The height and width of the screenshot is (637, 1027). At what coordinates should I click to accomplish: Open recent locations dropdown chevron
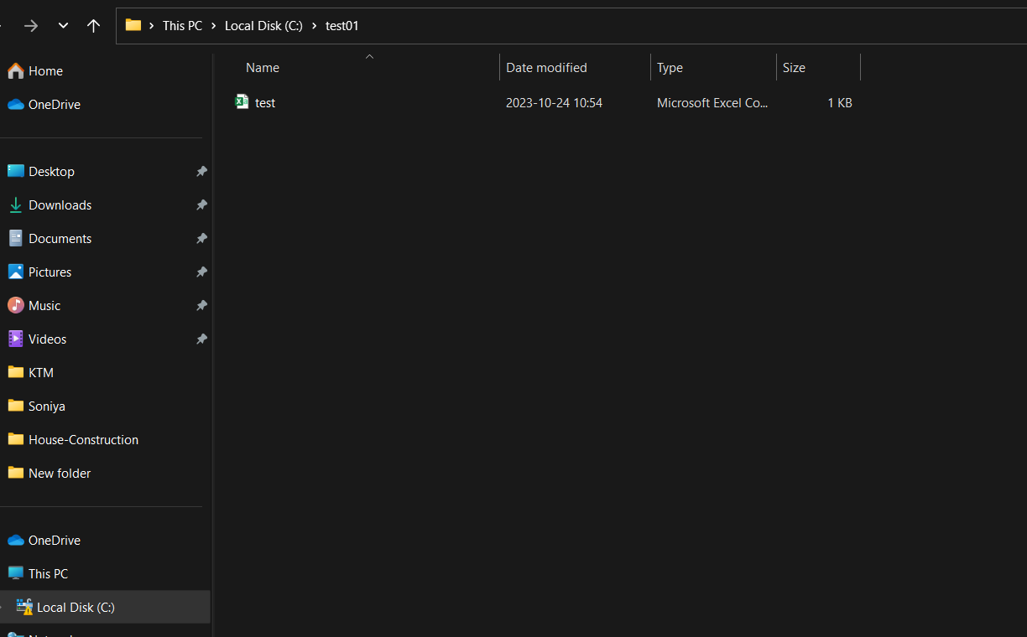click(x=63, y=26)
